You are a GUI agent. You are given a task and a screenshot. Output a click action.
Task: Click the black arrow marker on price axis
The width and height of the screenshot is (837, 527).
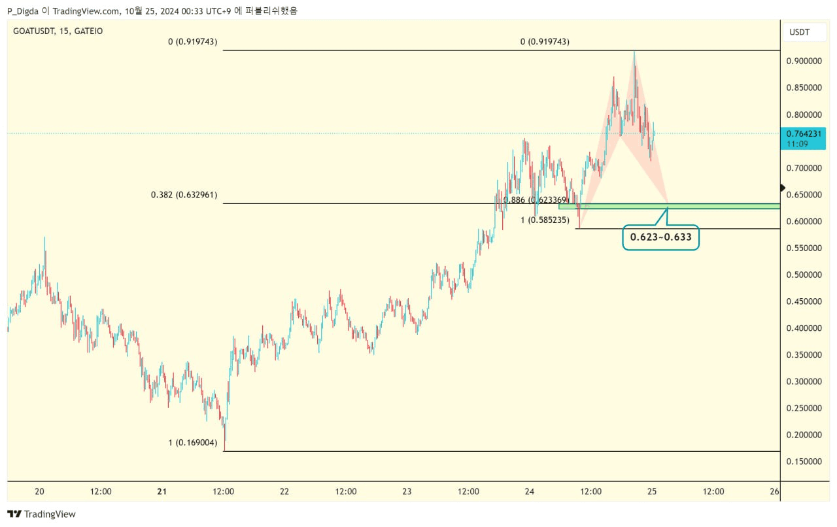(x=783, y=188)
